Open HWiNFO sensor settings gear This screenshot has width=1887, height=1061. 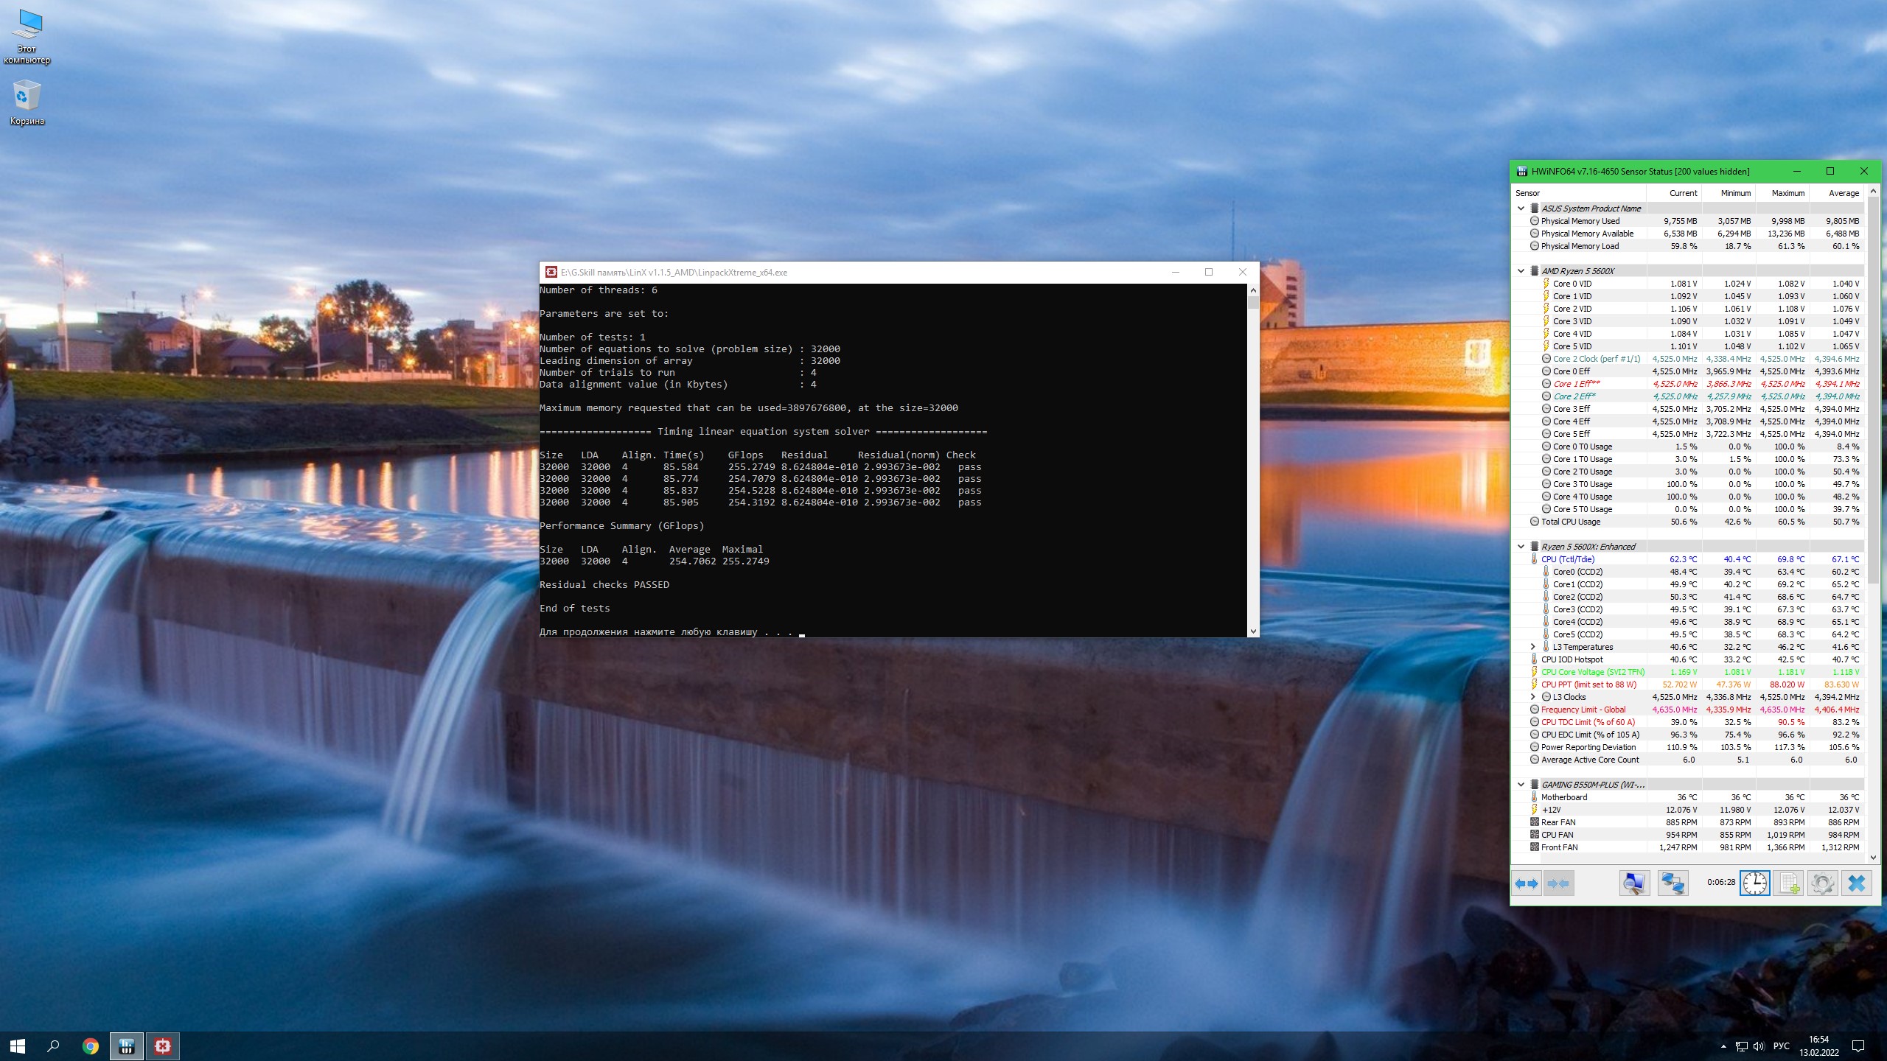(x=1822, y=883)
